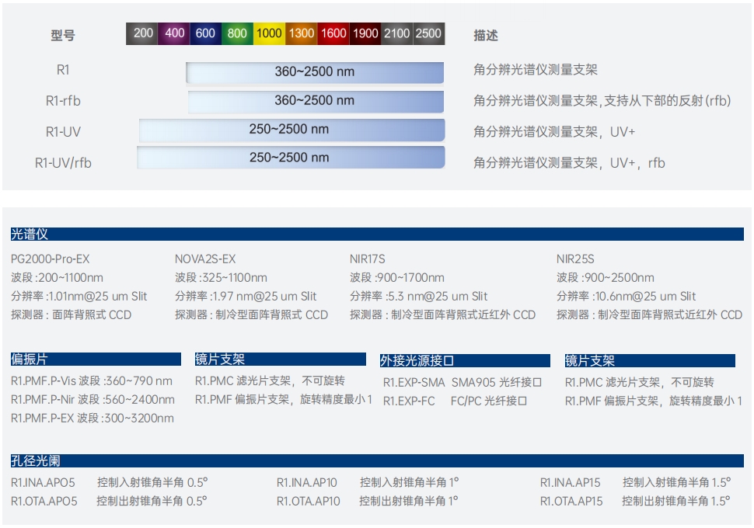Select R1.PMF.P-Nir 波段 :560~2400nm
Image resolution: width=754 pixels, height=528 pixels.
[93, 400]
